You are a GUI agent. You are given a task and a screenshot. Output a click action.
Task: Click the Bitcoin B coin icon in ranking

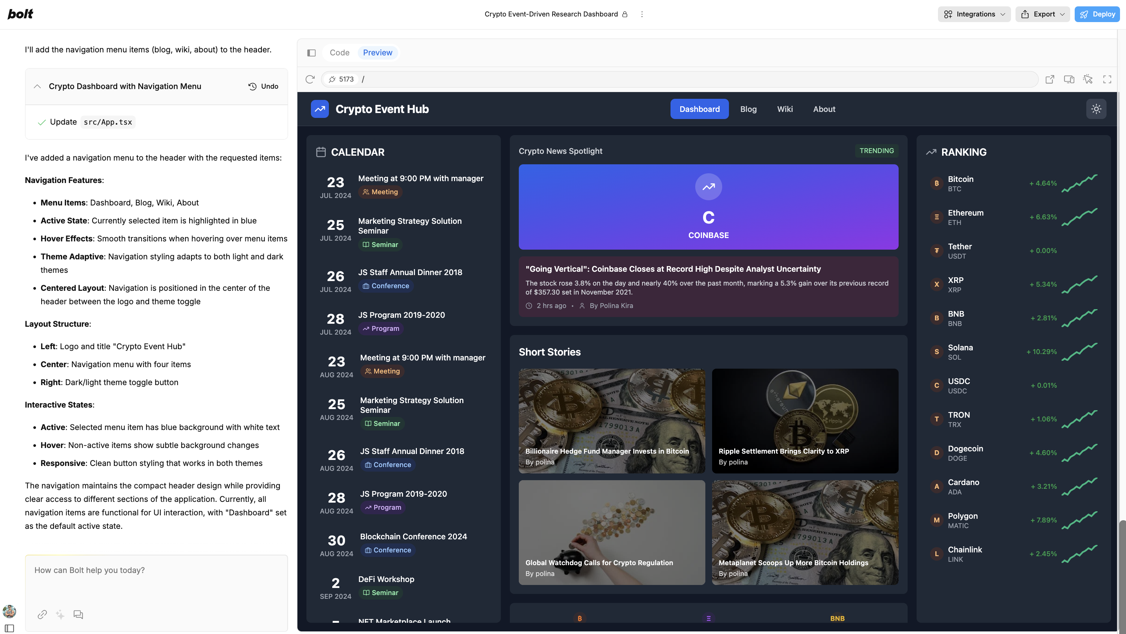click(936, 183)
